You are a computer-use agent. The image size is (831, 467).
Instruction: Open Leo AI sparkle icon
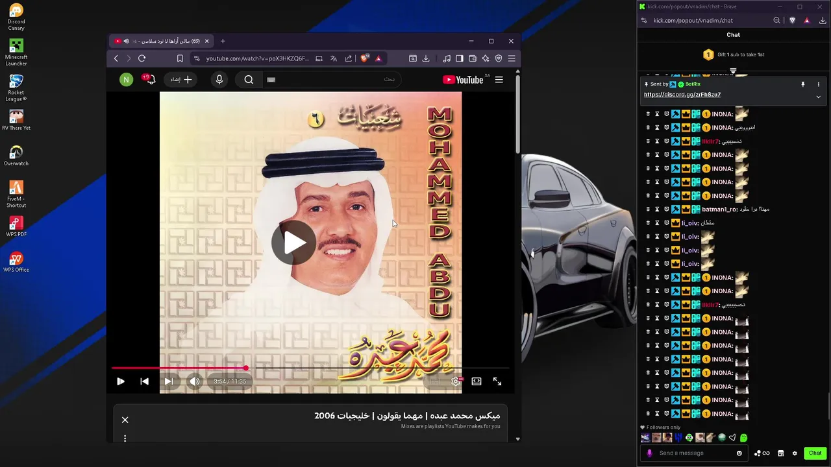[x=486, y=58]
